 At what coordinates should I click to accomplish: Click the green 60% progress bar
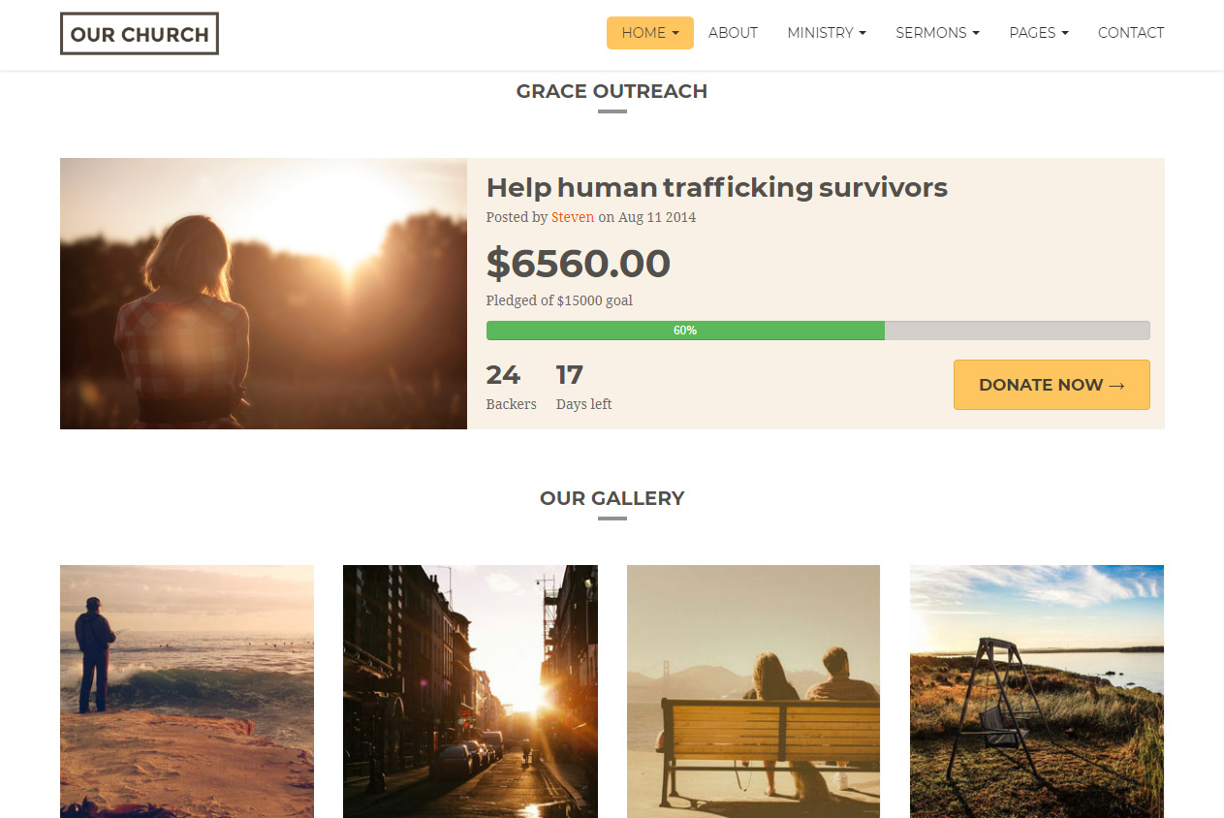click(685, 330)
